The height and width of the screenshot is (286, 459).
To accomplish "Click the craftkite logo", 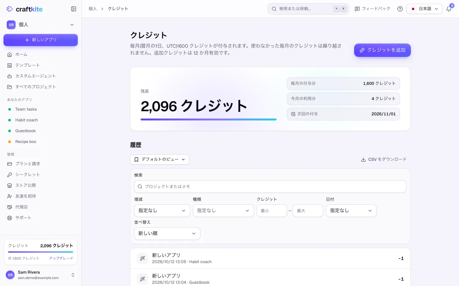I will (25, 9).
